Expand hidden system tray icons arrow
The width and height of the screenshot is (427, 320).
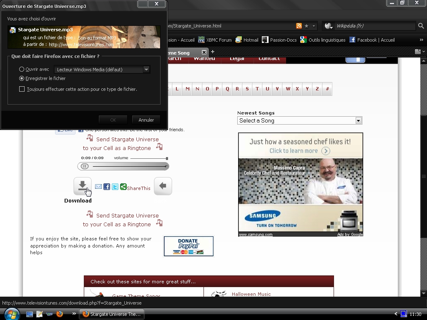pos(396,314)
